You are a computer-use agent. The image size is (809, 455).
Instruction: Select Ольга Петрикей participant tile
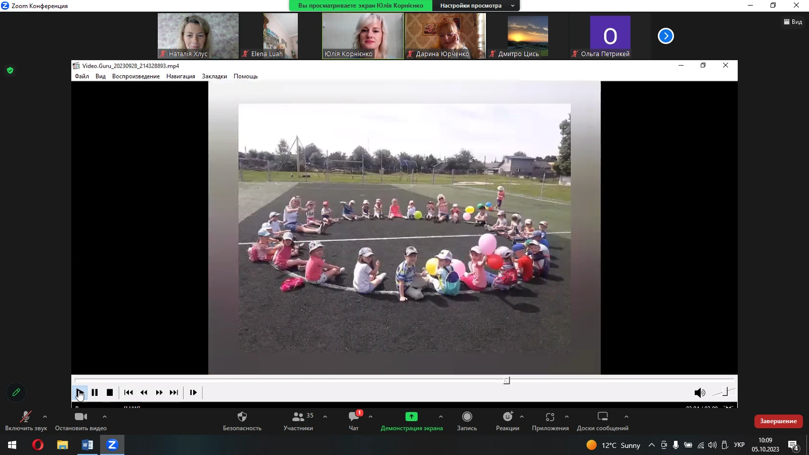coord(610,36)
